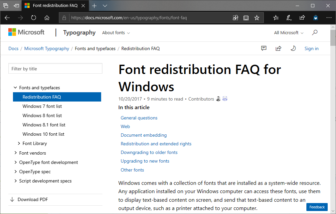This screenshot has width=336, height=214.
Task: Open the About fonts dropdown
Action: pos(116,33)
